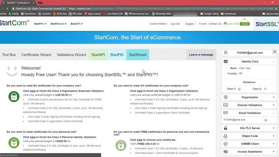Click 'here' for Class 2 Personal Identity Validation

click(33, 137)
